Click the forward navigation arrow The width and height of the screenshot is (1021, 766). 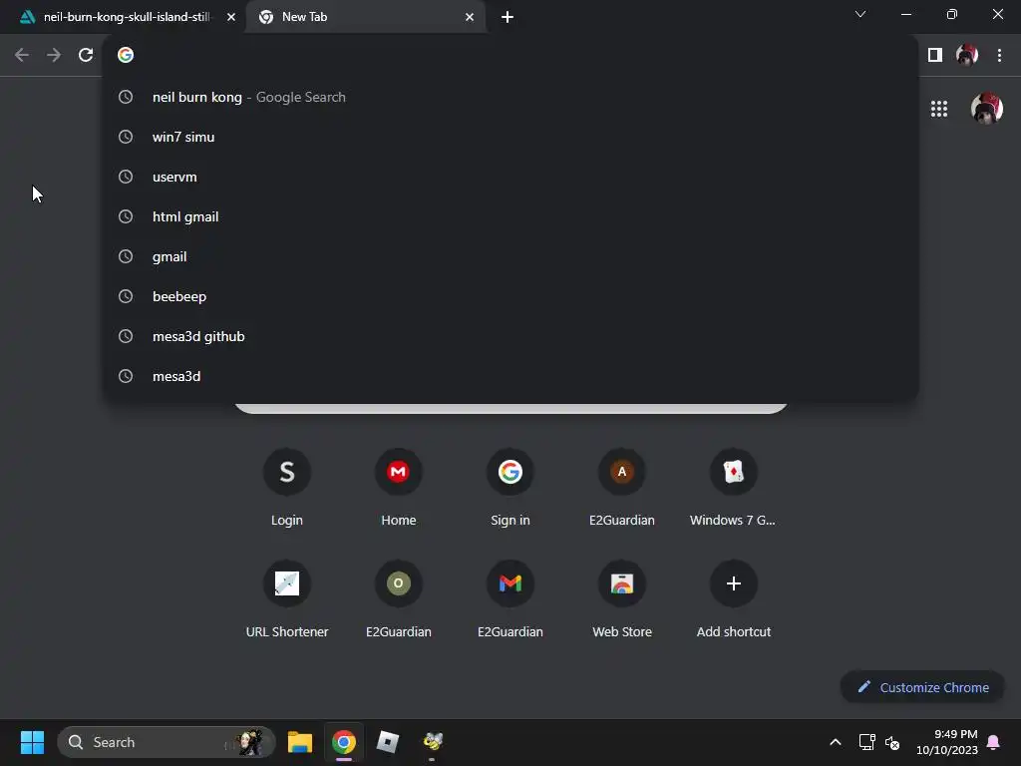(x=54, y=56)
